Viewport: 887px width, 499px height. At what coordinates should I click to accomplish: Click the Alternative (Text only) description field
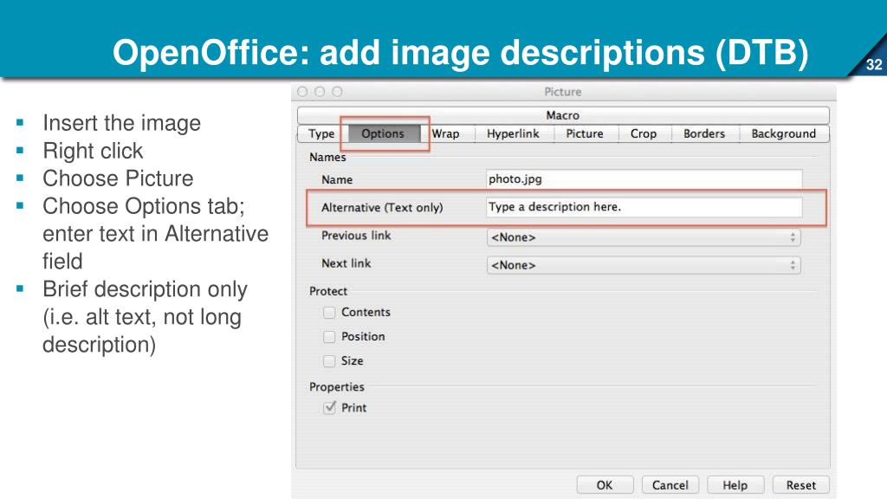click(644, 207)
